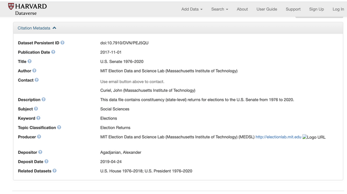This screenshot has height=194, width=347.
Task: Click the Title field help icon
Action: [30, 61]
